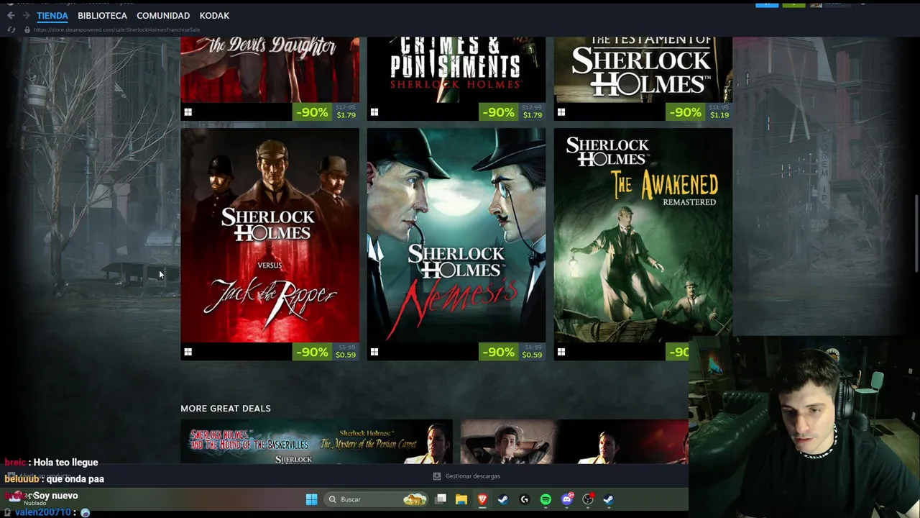This screenshot has height=518, width=920.
Task: Open the COMUNIDAD tab
Action: [163, 15]
